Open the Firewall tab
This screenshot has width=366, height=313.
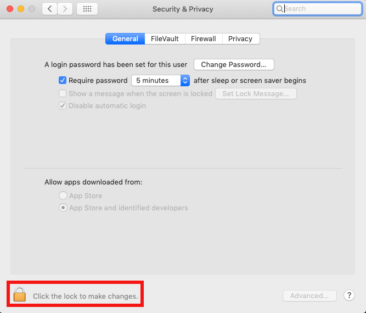[204, 38]
